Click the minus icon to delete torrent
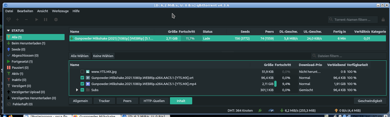The height and width of the screenshot is (117, 390). [x=26, y=20]
